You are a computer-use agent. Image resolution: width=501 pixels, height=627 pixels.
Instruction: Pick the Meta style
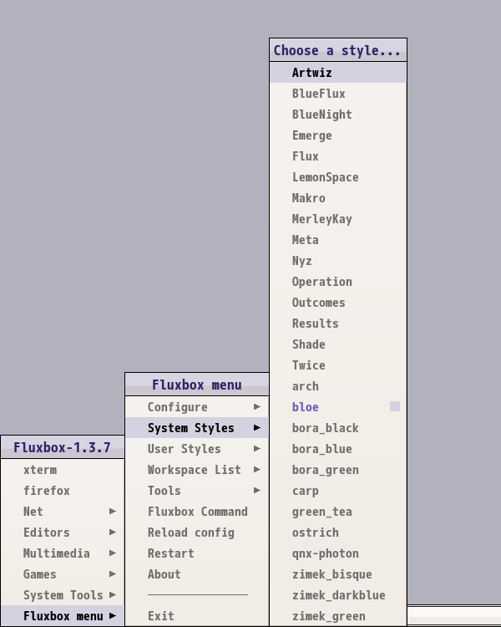coord(338,240)
